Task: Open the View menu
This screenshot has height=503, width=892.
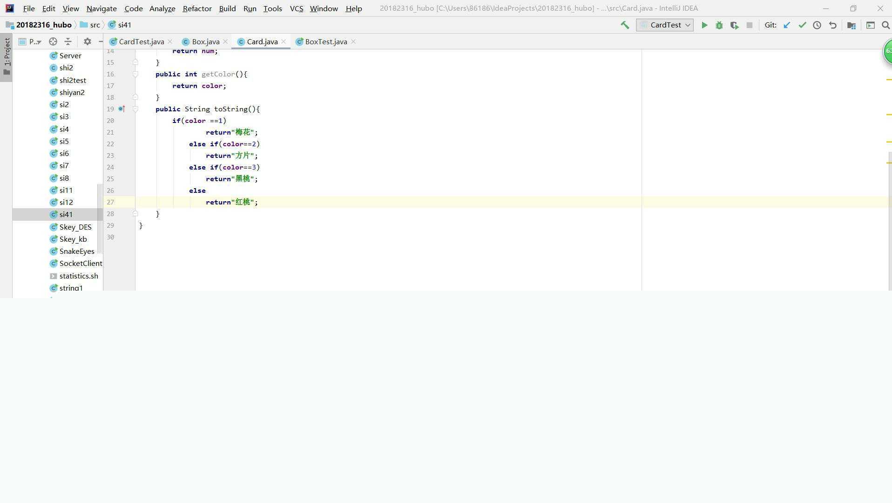Action: tap(71, 8)
